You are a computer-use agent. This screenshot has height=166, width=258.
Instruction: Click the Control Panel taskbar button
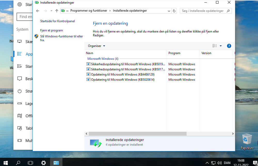pyautogui.click(x=56, y=163)
